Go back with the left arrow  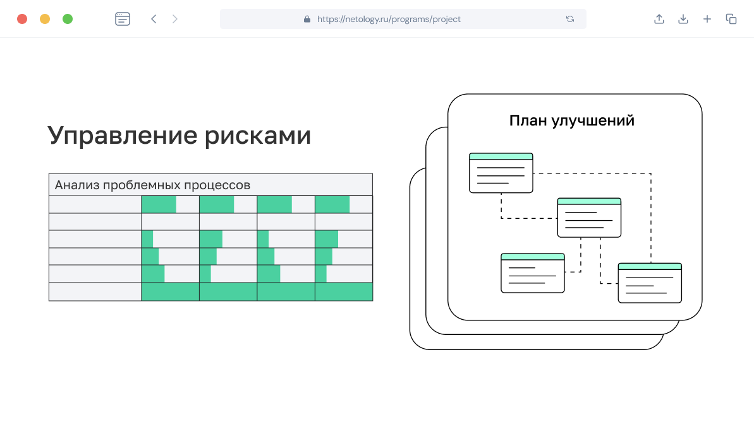click(x=154, y=19)
